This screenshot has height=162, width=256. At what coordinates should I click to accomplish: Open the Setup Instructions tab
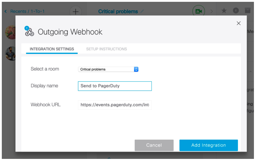pos(106,49)
